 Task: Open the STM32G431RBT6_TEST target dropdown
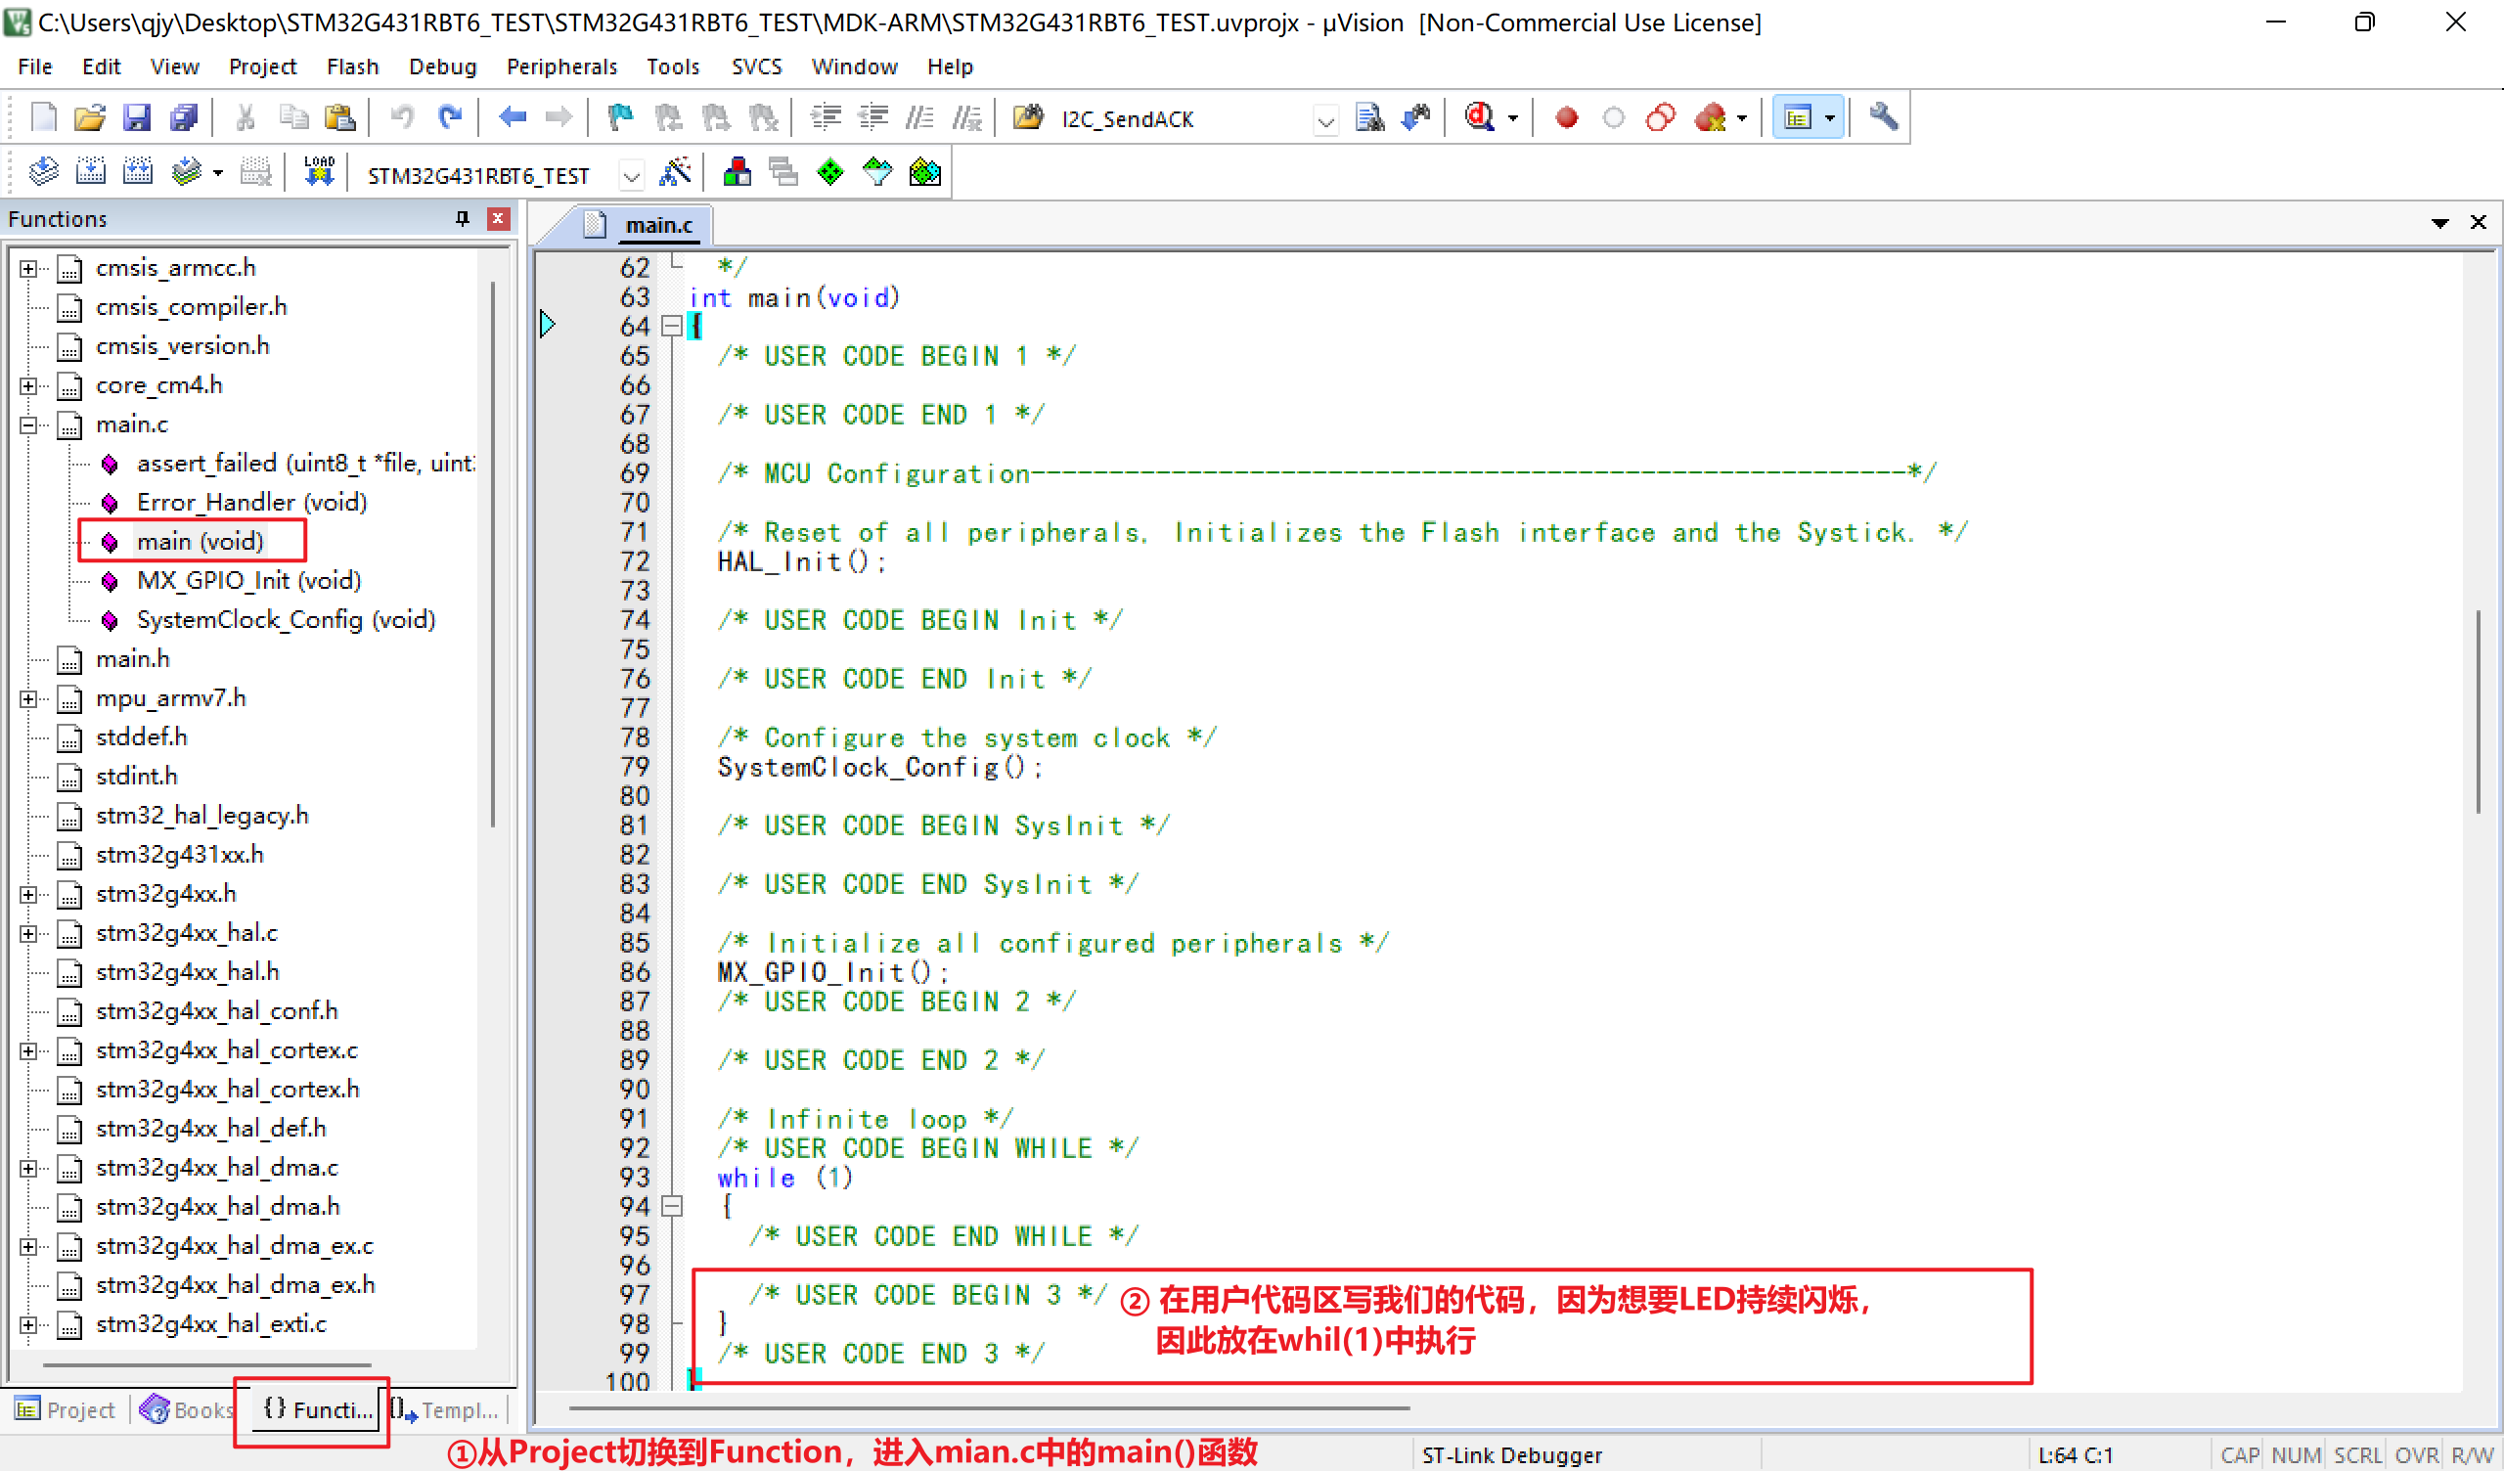631,176
